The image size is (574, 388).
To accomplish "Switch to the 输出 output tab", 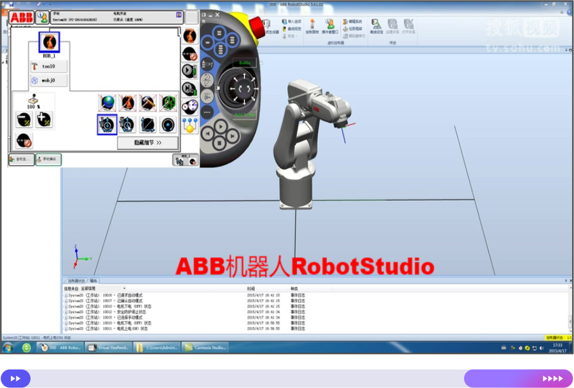I will [93, 280].
